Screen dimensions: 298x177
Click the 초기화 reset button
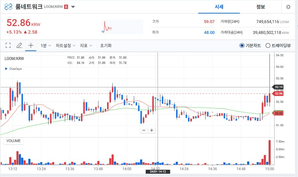[x=106, y=45]
